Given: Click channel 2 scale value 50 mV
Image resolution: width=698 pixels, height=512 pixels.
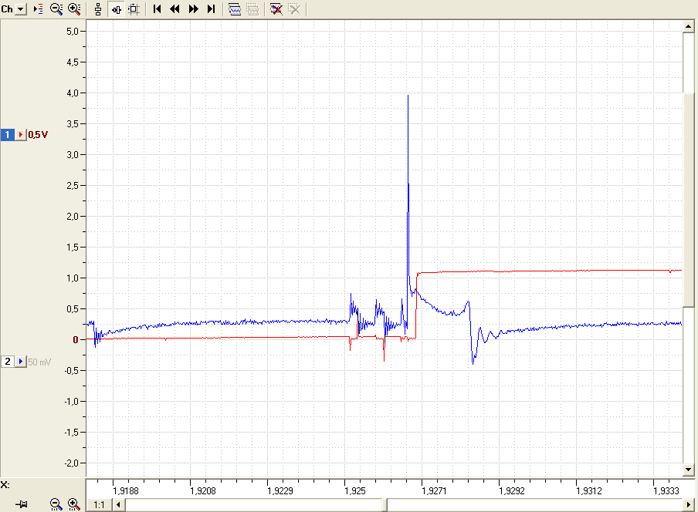Looking at the screenshot, I should click(x=39, y=362).
